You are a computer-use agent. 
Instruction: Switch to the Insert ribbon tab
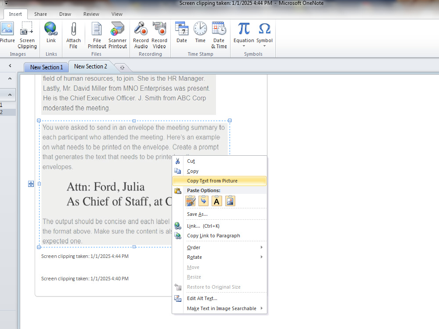point(15,14)
